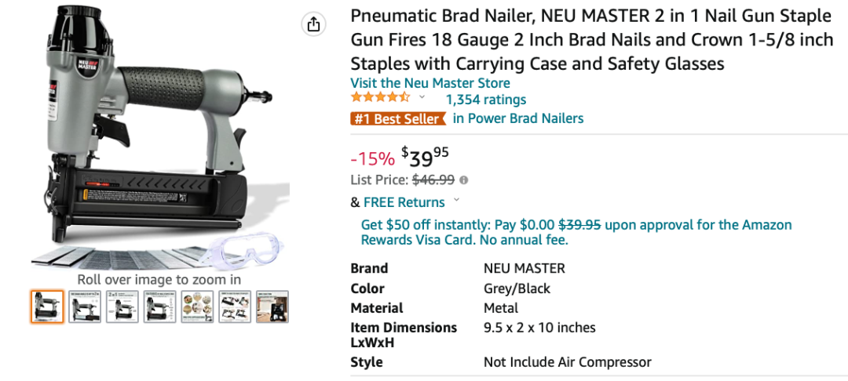Click the FREE Returns link
This screenshot has width=848, height=381.
(x=404, y=202)
